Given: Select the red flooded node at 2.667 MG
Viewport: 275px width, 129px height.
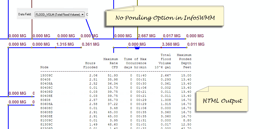Looking at the screenshot, I should [137, 39].
